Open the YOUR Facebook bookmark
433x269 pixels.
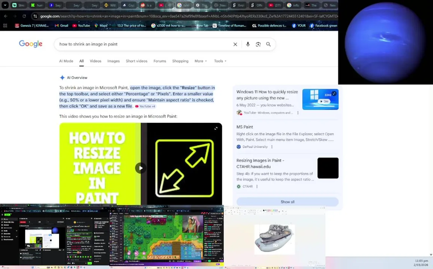(x=299, y=26)
